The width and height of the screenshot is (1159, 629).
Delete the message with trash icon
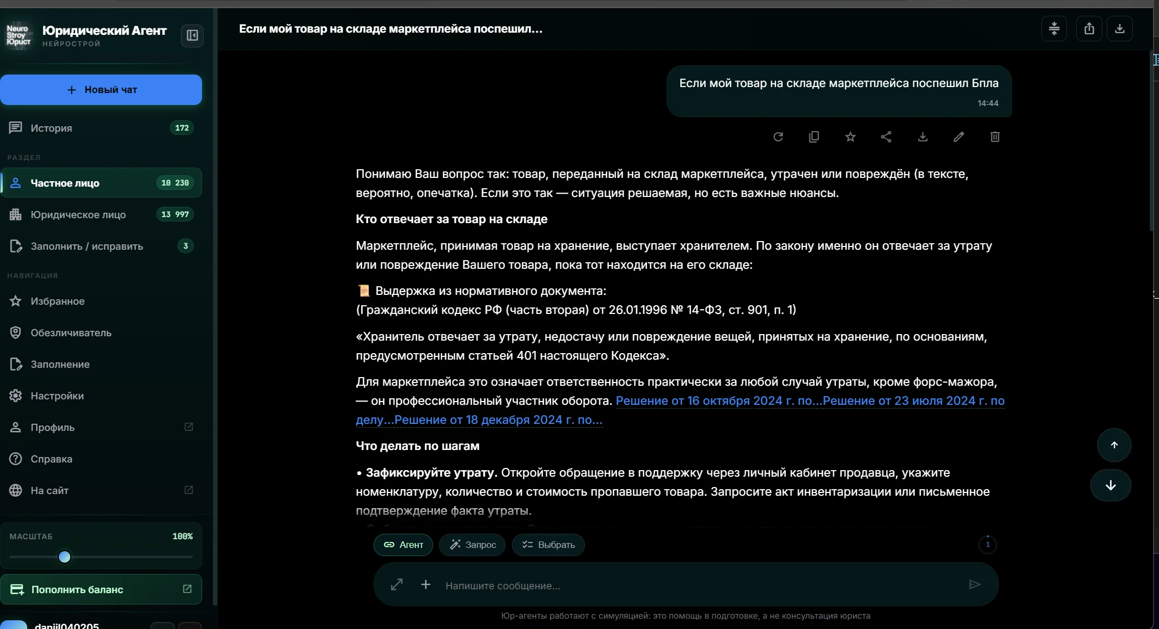pyautogui.click(x=995, y=137)
